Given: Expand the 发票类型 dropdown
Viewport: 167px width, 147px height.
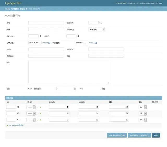Looking at the screenshot, I should (x=97, y=30).
